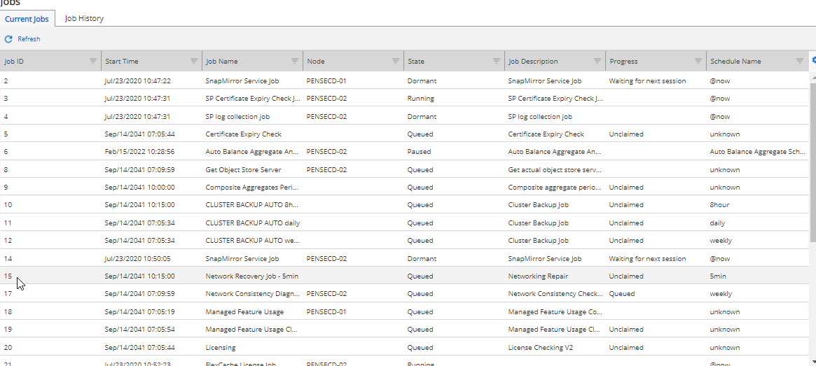Select Certificate Expiry Check job name
This screenshot has height=366, width=816.
[244, 134]
